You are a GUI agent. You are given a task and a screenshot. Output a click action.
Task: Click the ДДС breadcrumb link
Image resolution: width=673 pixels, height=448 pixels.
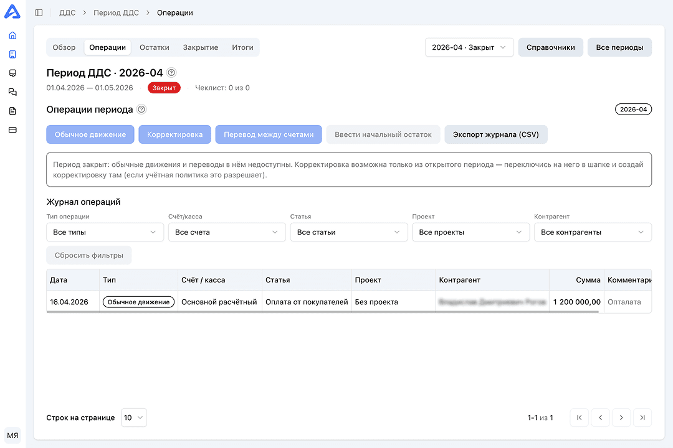(67, 13)
